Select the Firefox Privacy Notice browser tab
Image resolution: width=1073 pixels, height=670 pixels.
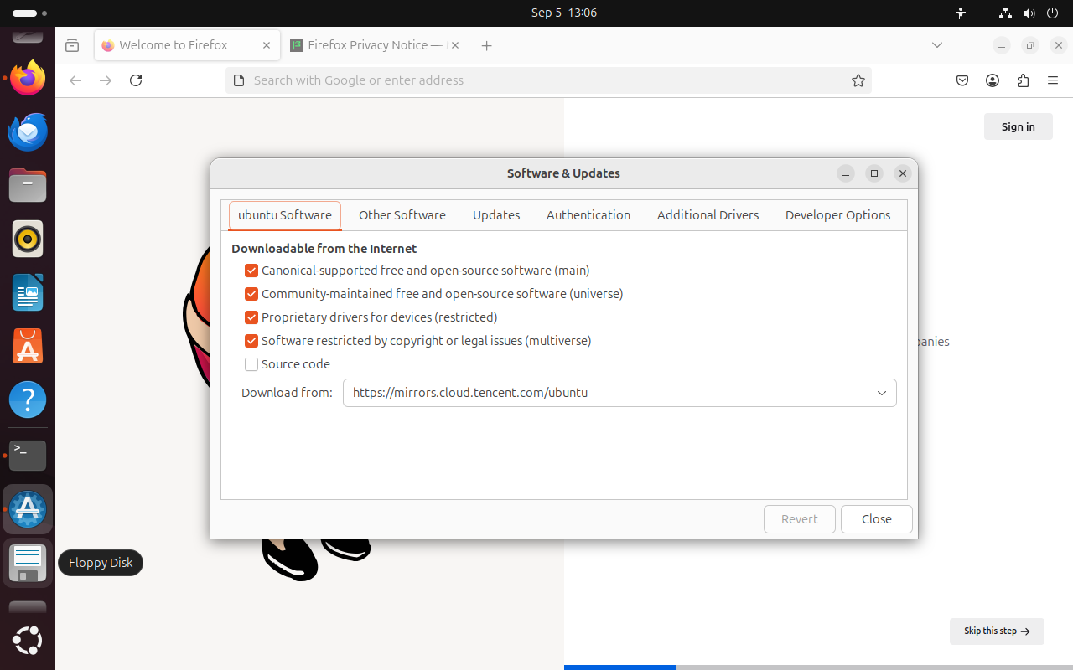376,45
